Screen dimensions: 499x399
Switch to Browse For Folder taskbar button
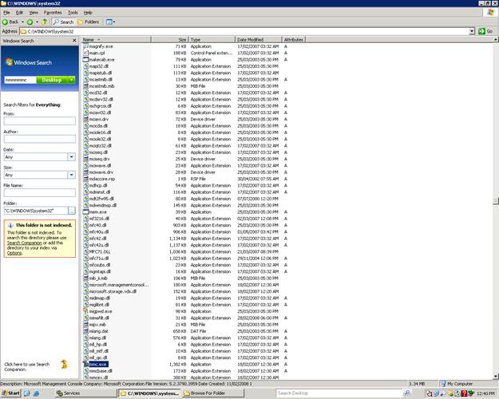pos(213,393)
